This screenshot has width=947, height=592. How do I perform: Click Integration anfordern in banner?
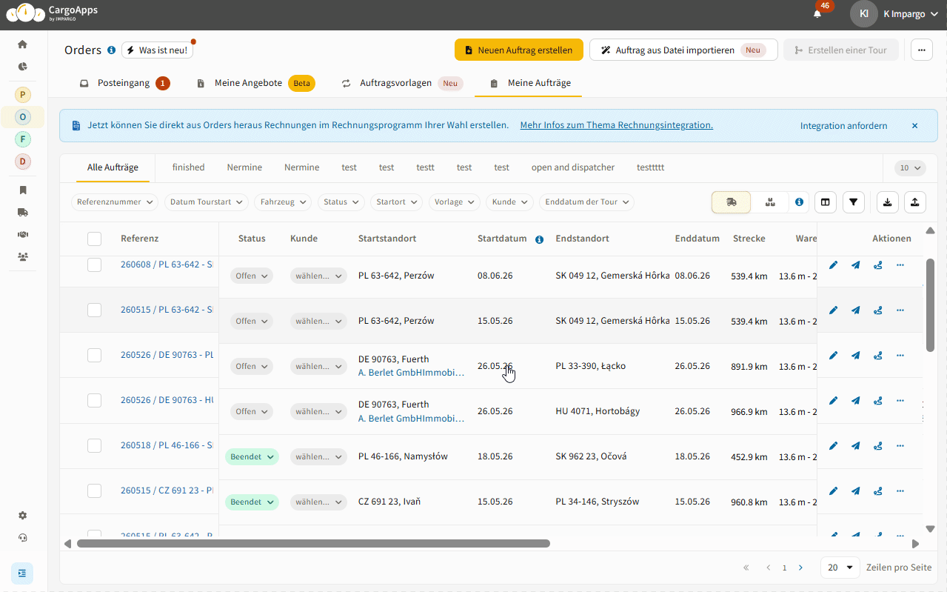[x=843, y=126]
